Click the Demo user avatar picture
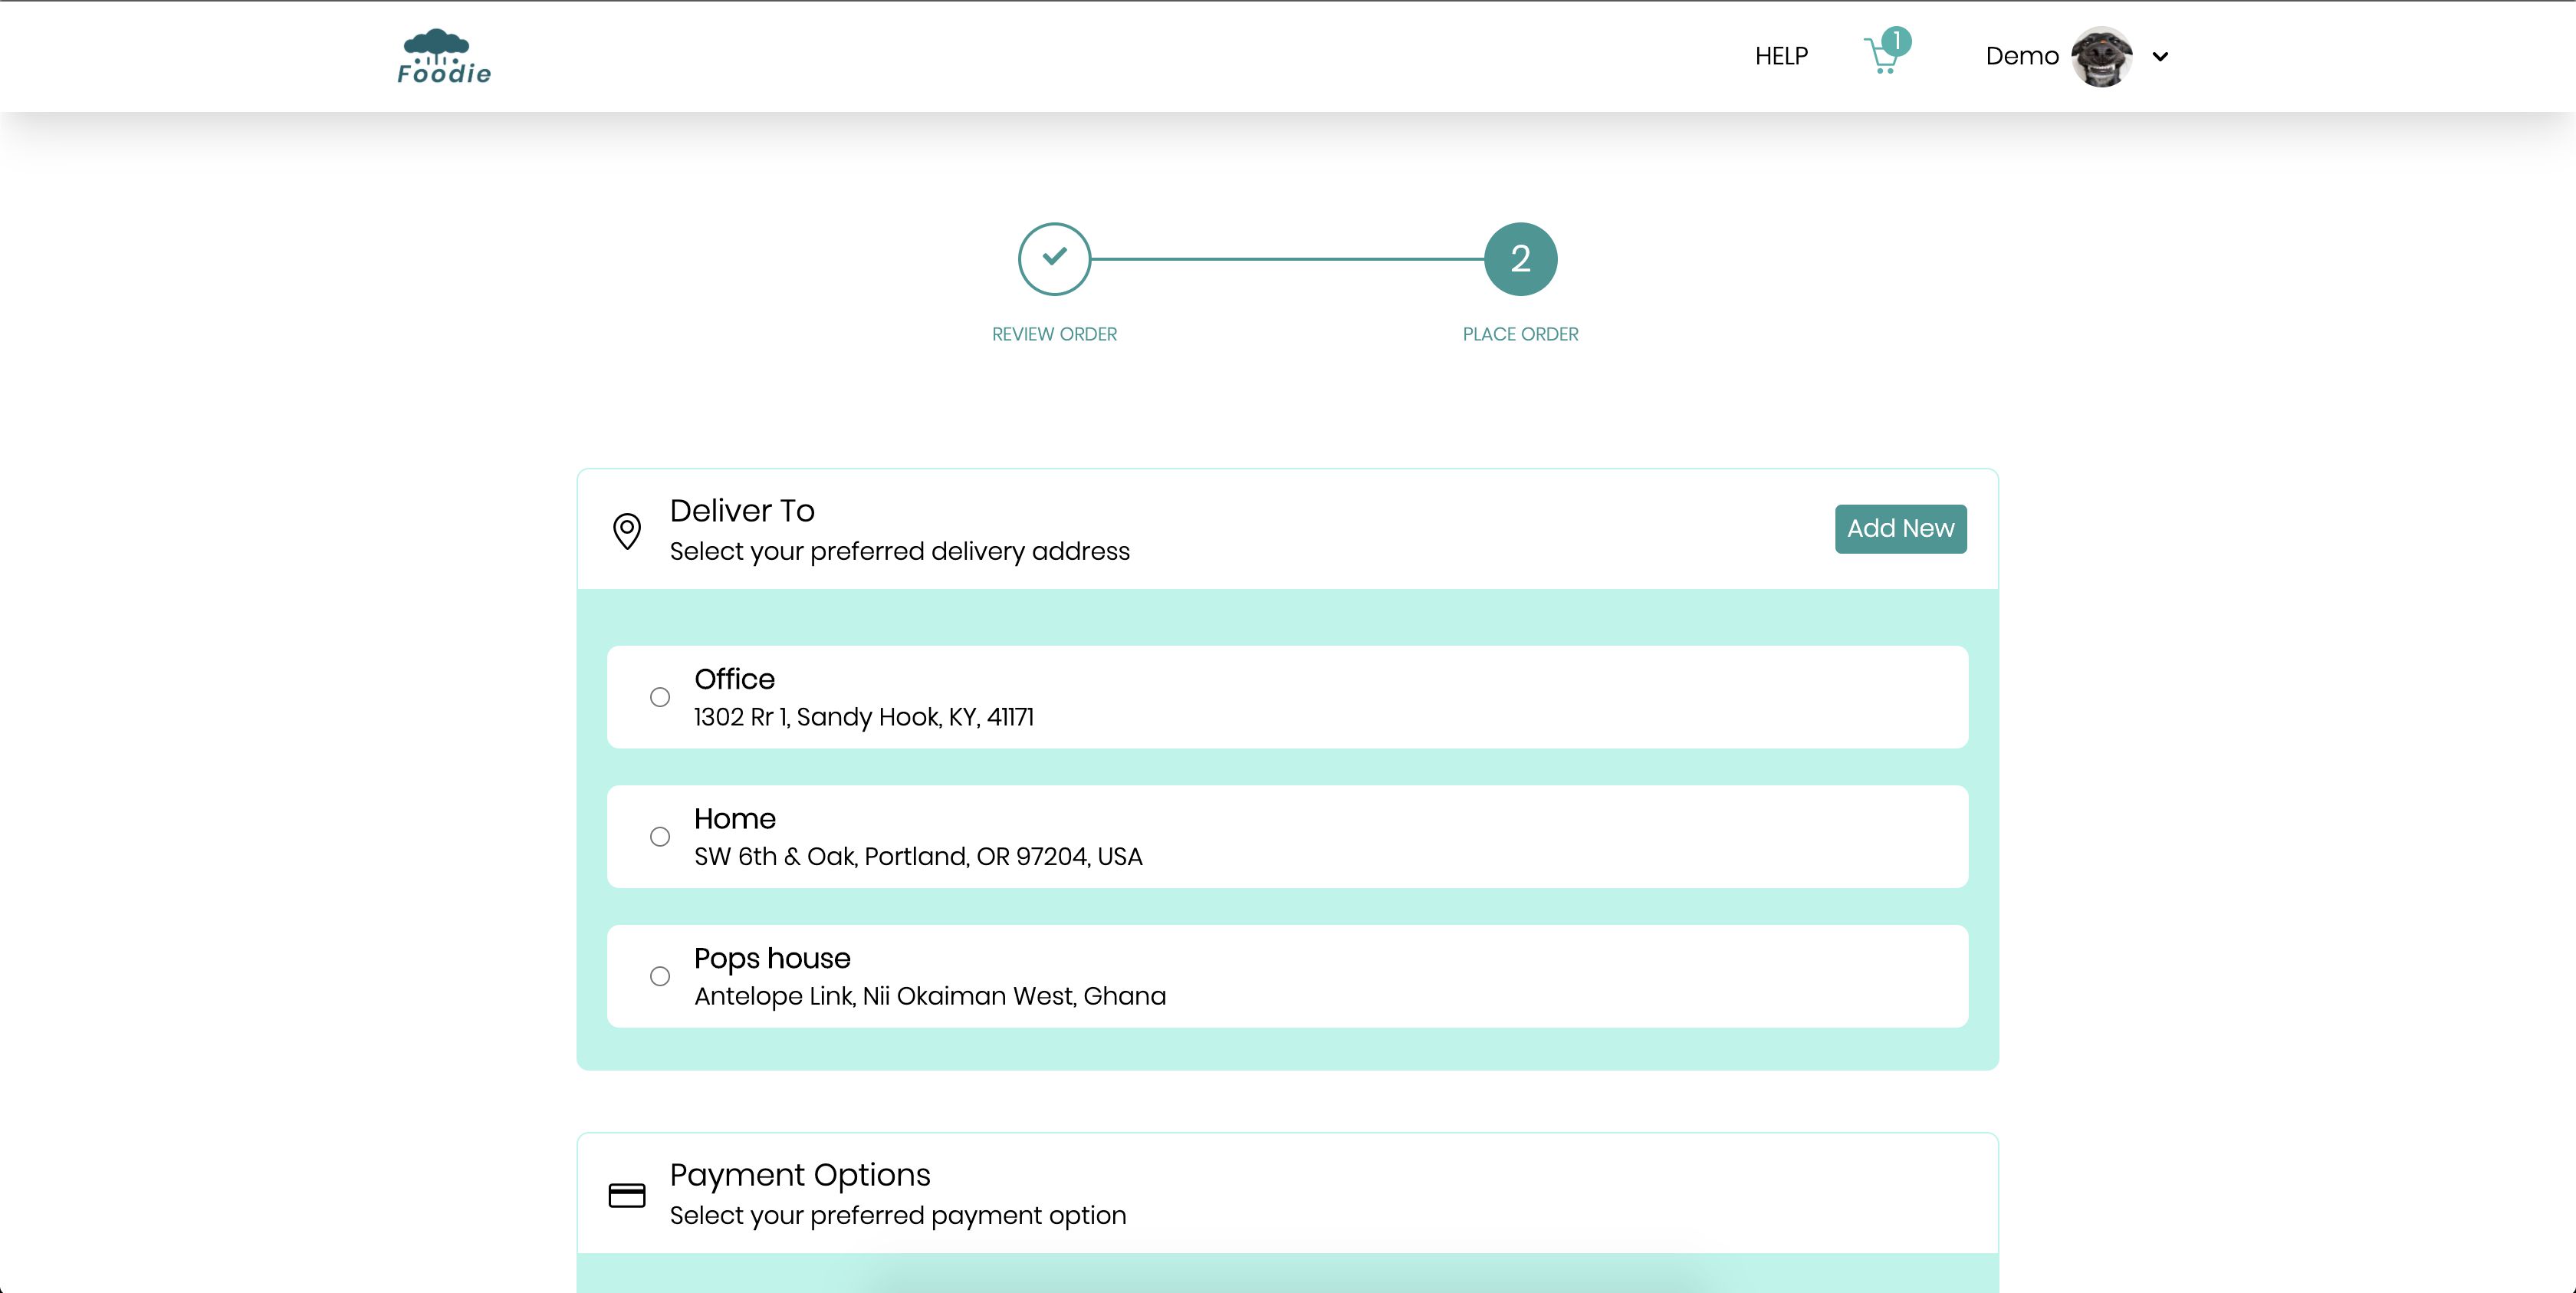 coord(2101,57)
